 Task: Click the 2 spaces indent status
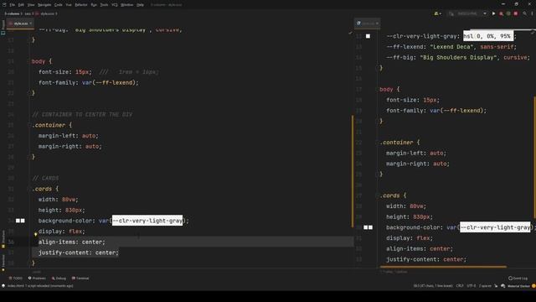tap(485, 285)
